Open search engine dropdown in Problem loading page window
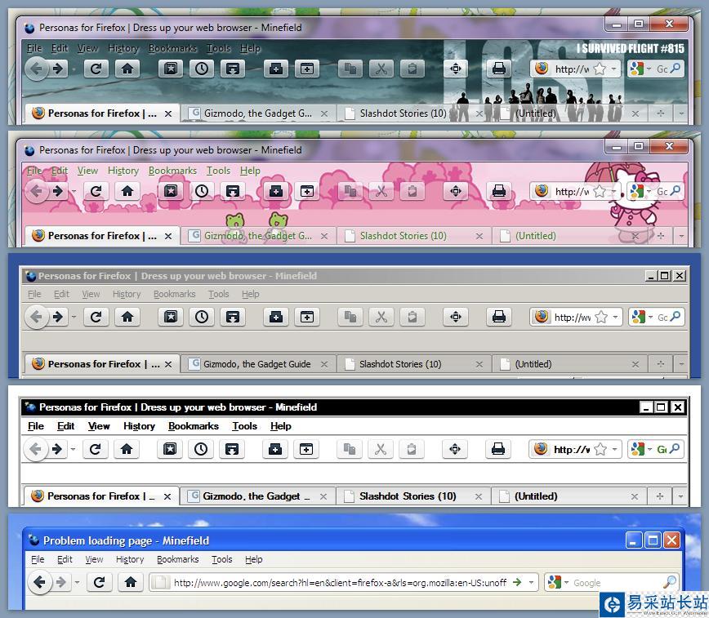Screen dimensions: 709x618 click(566, 583)
